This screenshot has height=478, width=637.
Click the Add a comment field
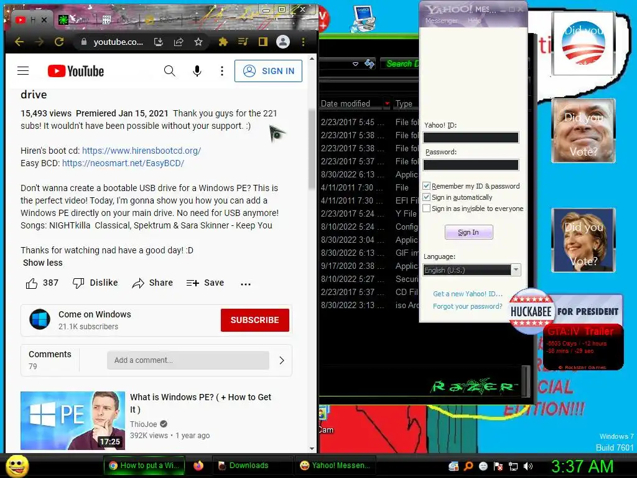(188, 360)
